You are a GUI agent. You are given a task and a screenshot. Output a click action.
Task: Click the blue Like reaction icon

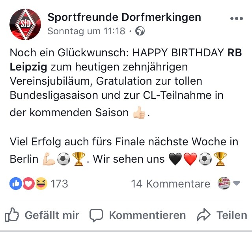[x=16, y=184]
